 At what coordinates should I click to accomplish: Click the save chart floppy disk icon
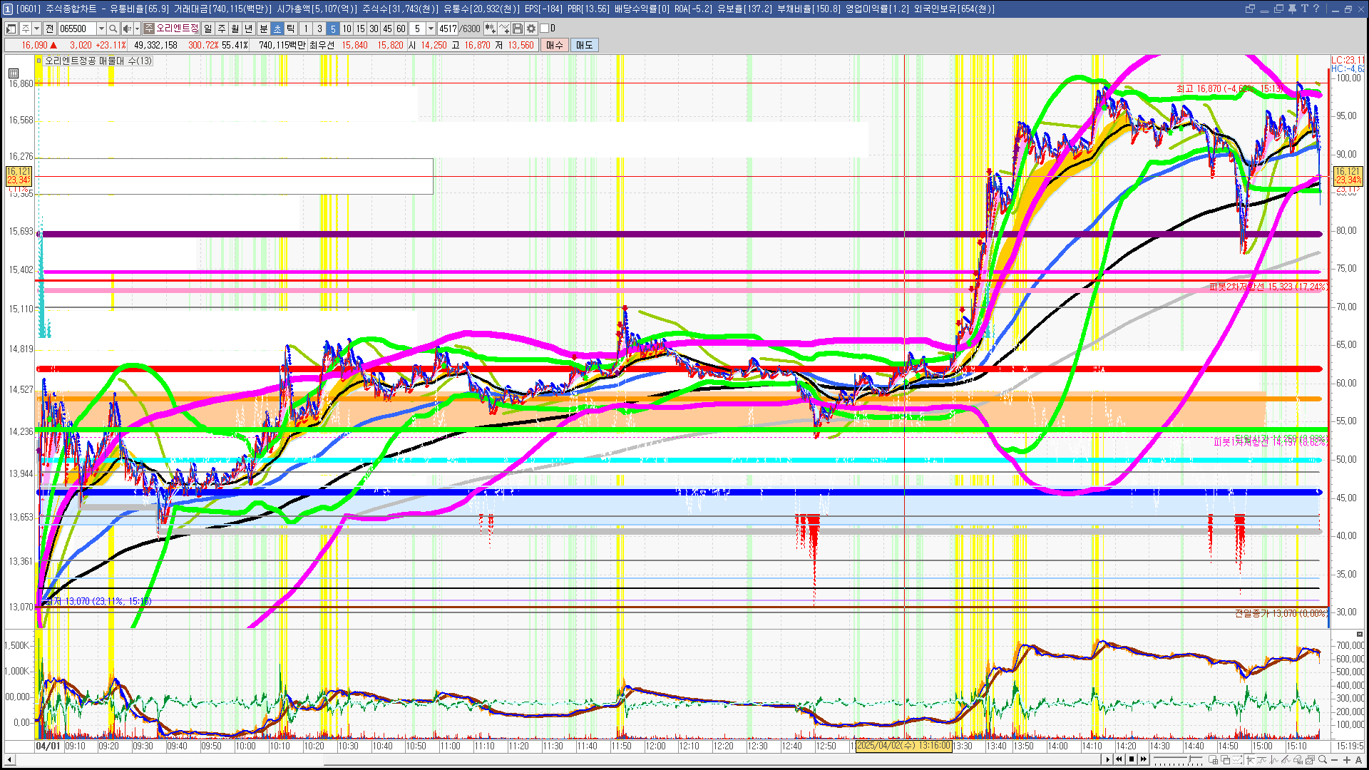pyautogui.click(x=518, y=29)
